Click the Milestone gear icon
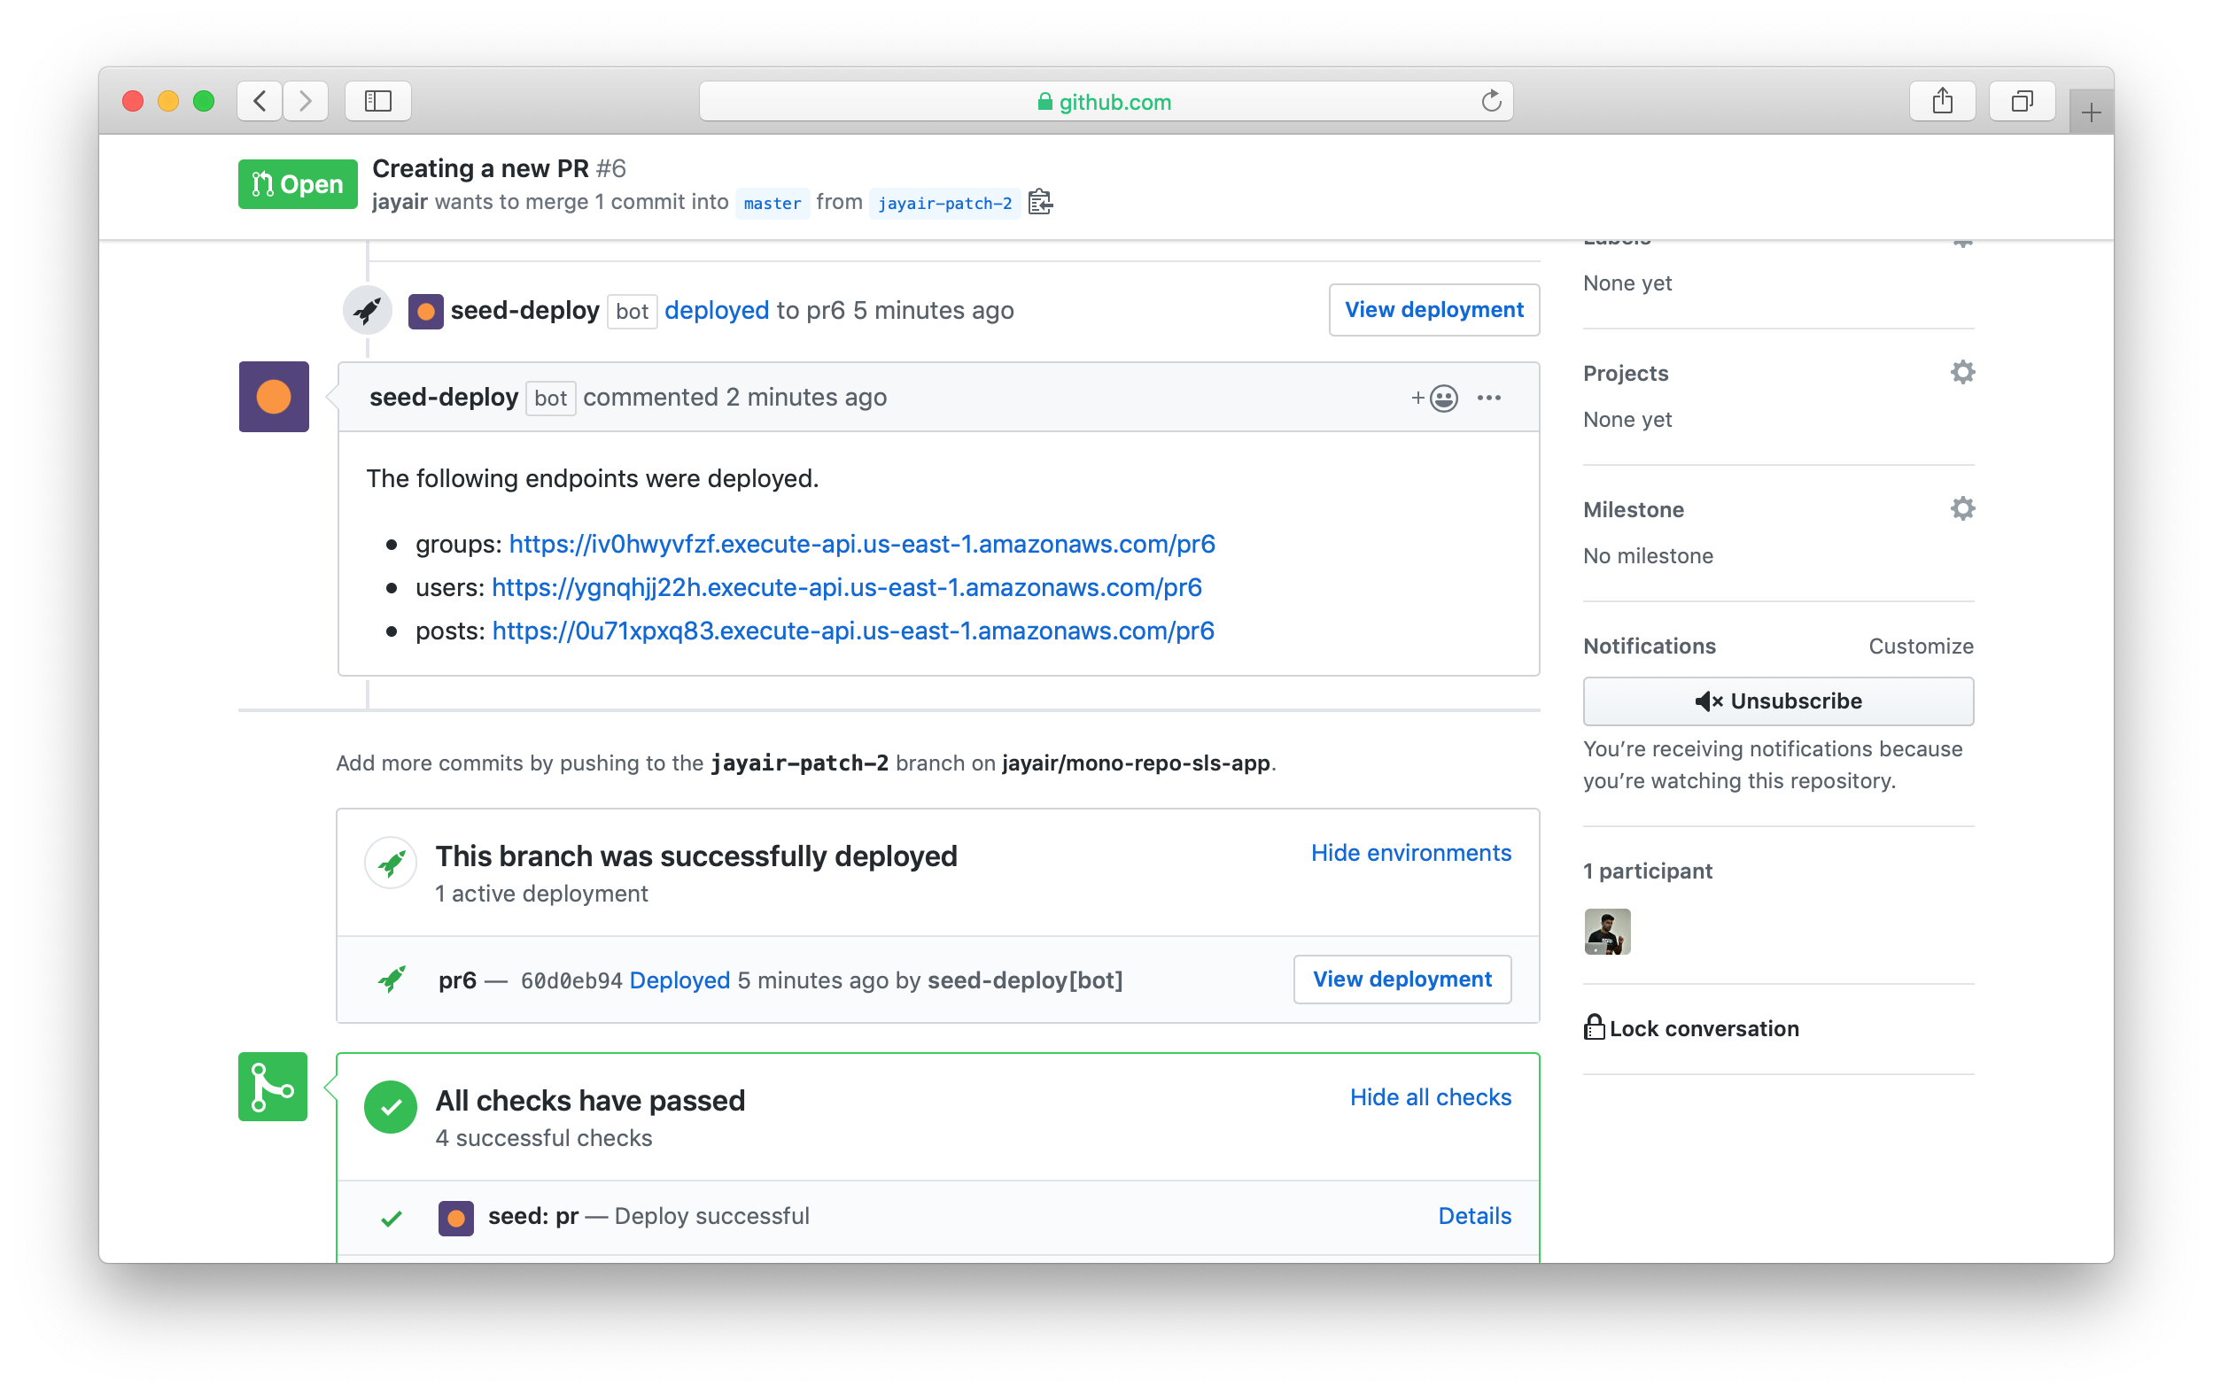 [x=1962, y=508]
